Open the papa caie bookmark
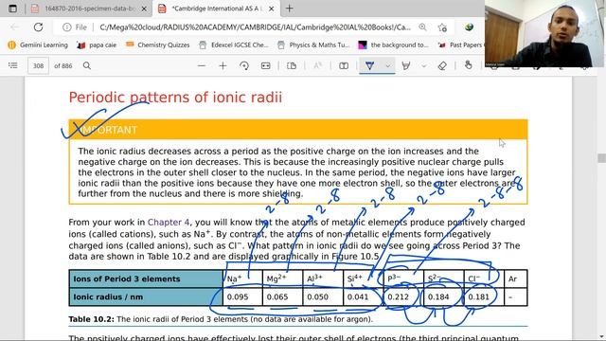This screenshot has height=341, width=606. (97, 45)
